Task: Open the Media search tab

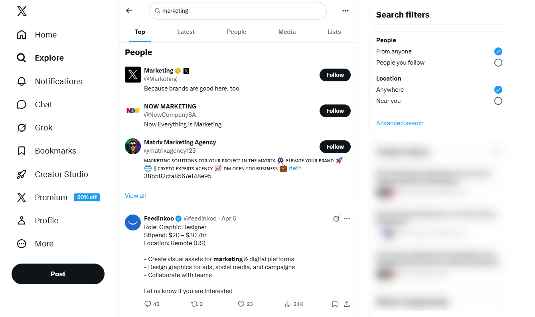Action: 287,32
